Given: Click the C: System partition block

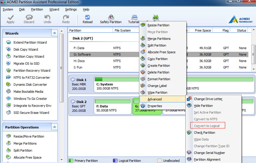Looking at the screenshot, I should 117,84.
